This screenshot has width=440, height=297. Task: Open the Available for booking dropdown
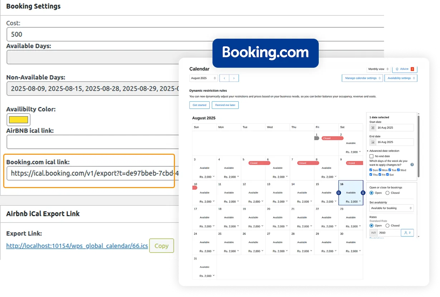(392, 208)
